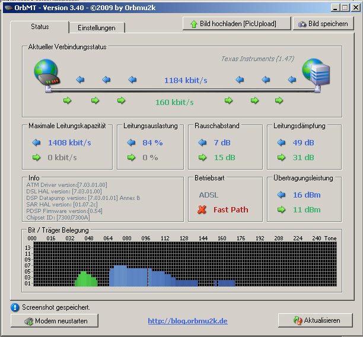This screenshot has height=337, width=363.
Task: Click the Fast Path label
Action: click(231, 209)
